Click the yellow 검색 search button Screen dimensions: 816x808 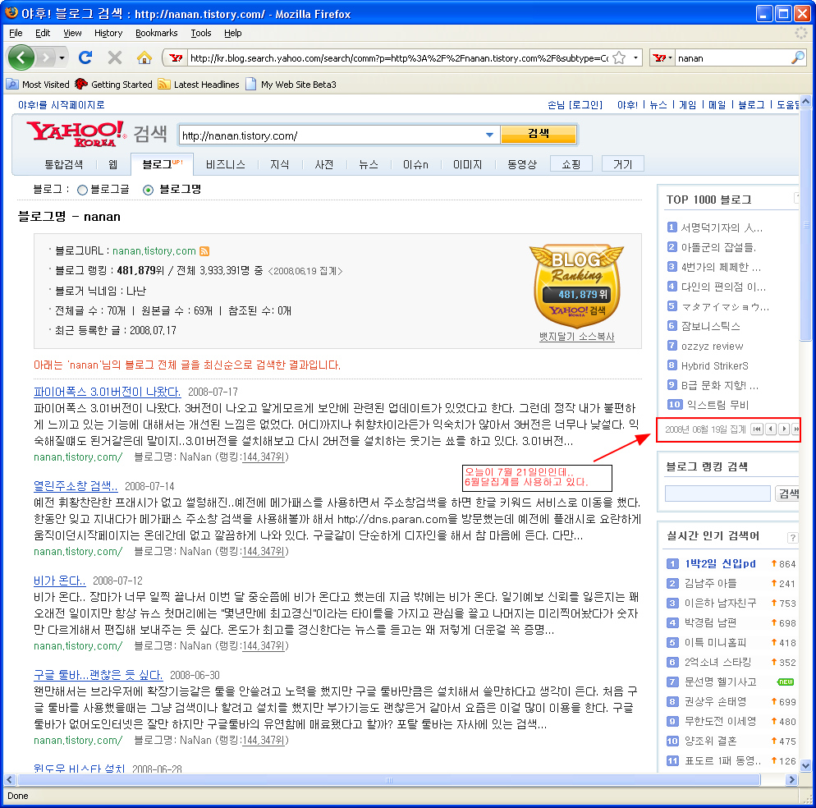pos(538,134)
